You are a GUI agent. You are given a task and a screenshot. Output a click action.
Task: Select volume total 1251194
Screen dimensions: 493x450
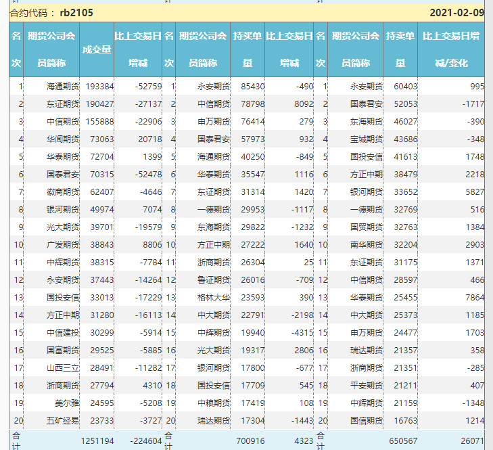pos(97,441)
